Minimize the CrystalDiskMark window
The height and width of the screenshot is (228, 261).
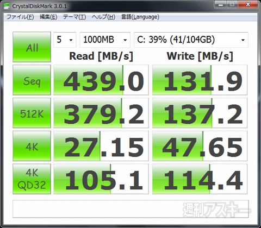pos(220,5)
